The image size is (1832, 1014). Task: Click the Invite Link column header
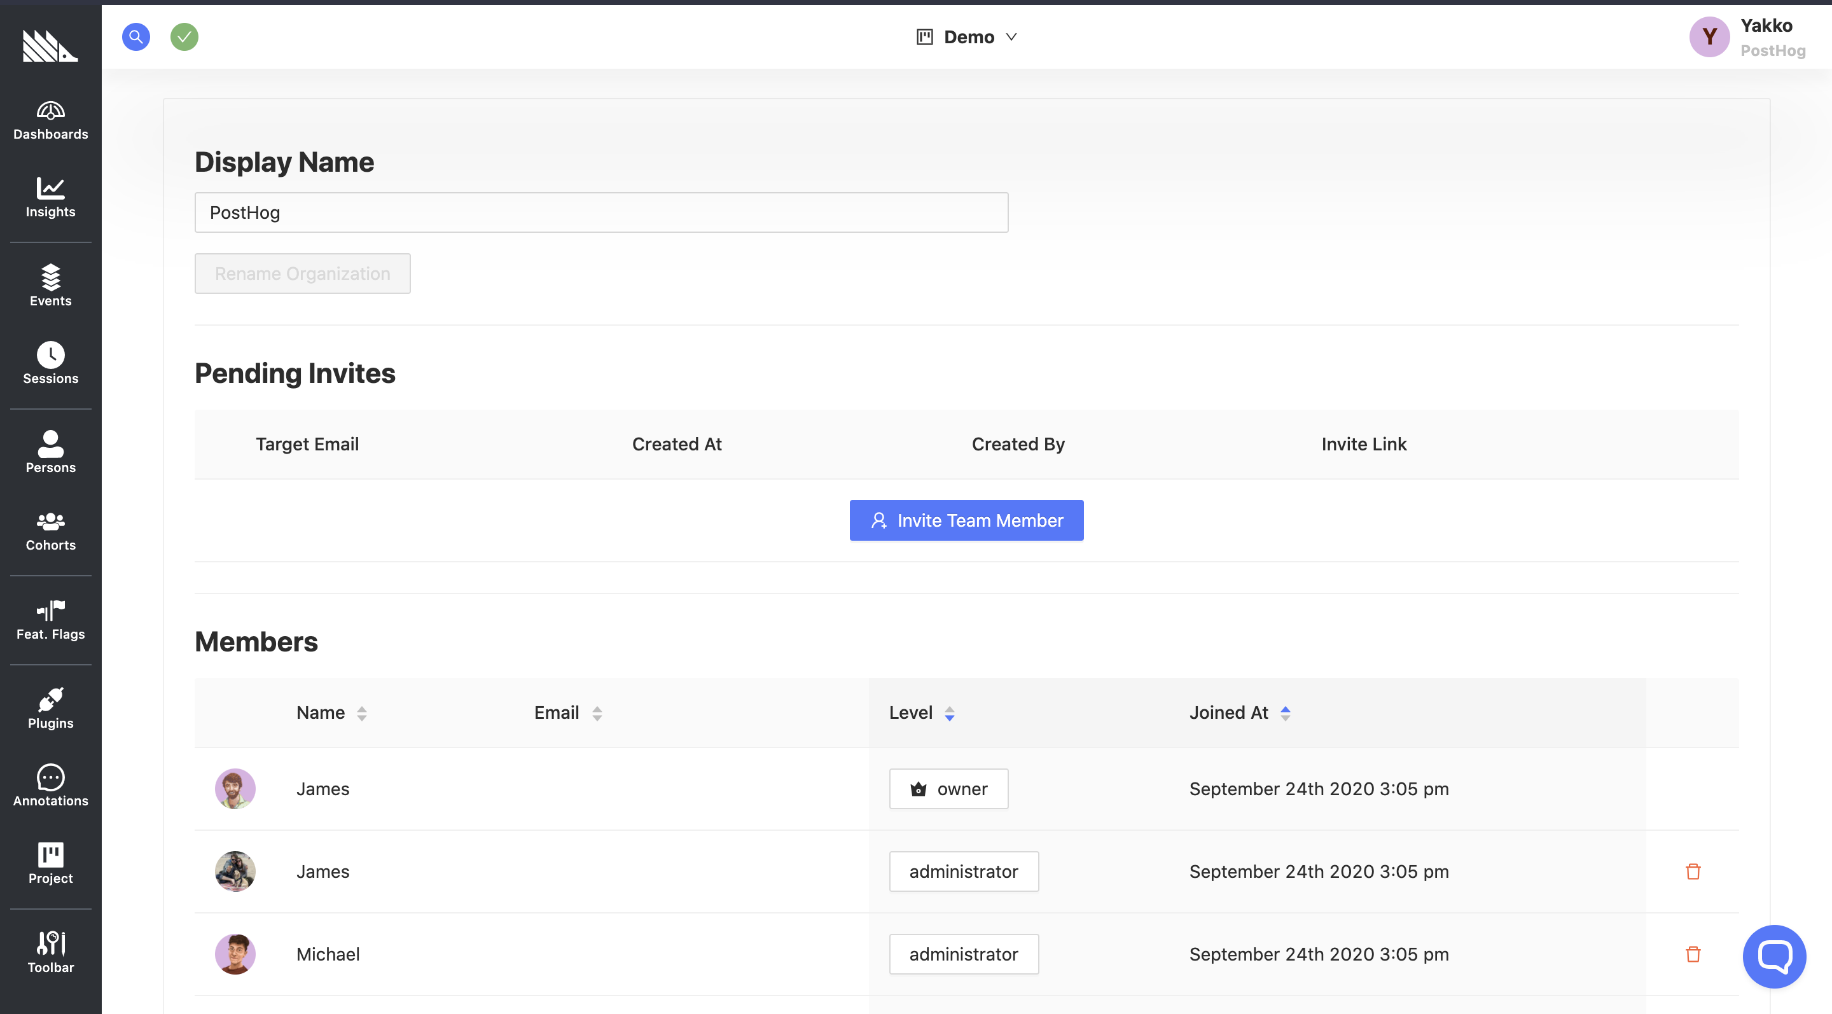[x=1364, y=444]
